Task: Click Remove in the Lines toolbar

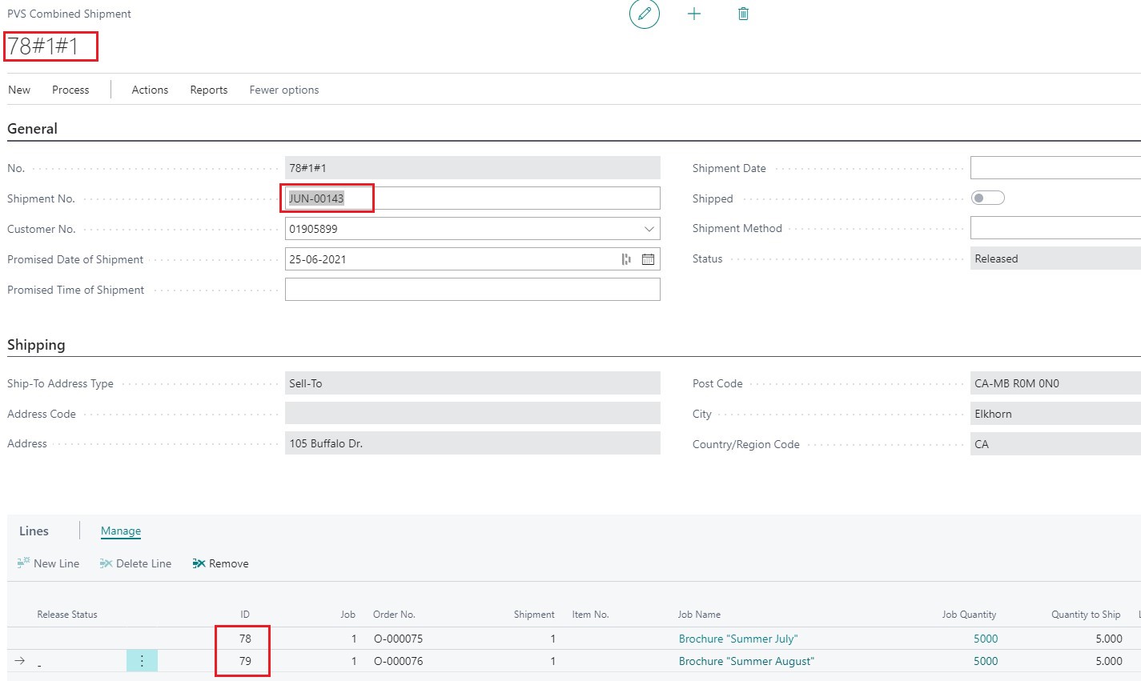Action: pos(221,563)
